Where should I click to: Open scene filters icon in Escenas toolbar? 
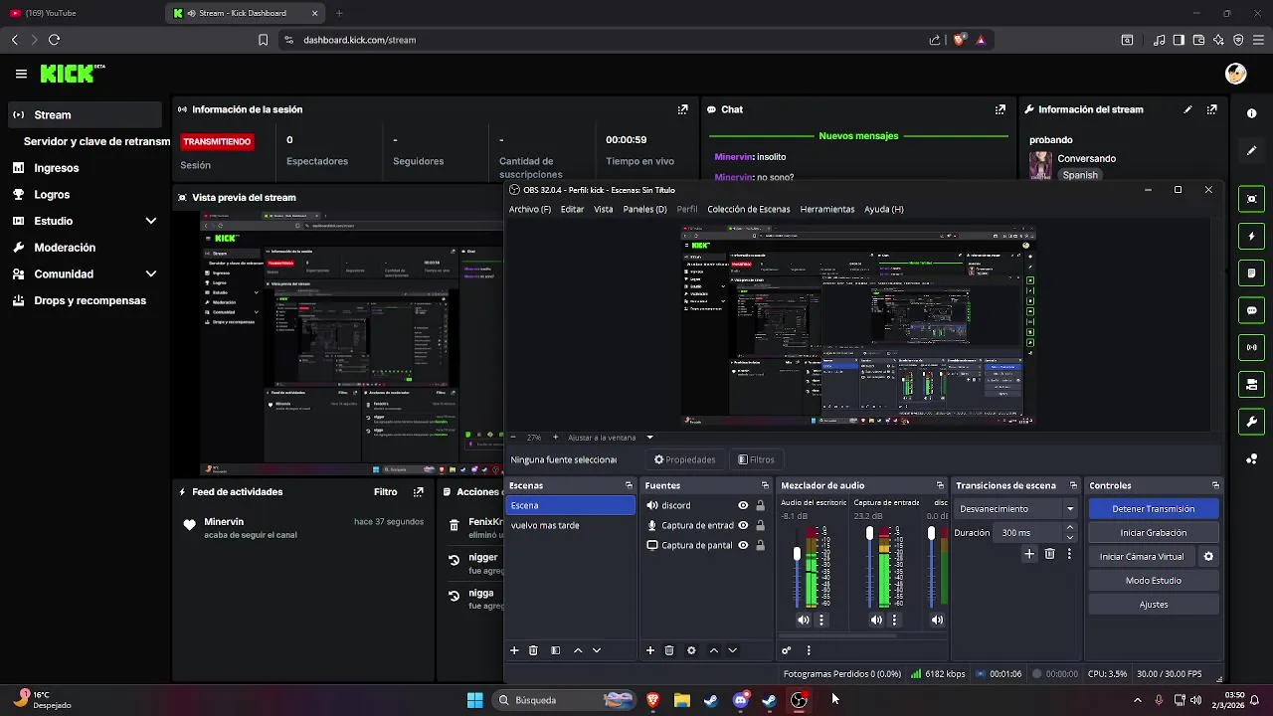556,650
